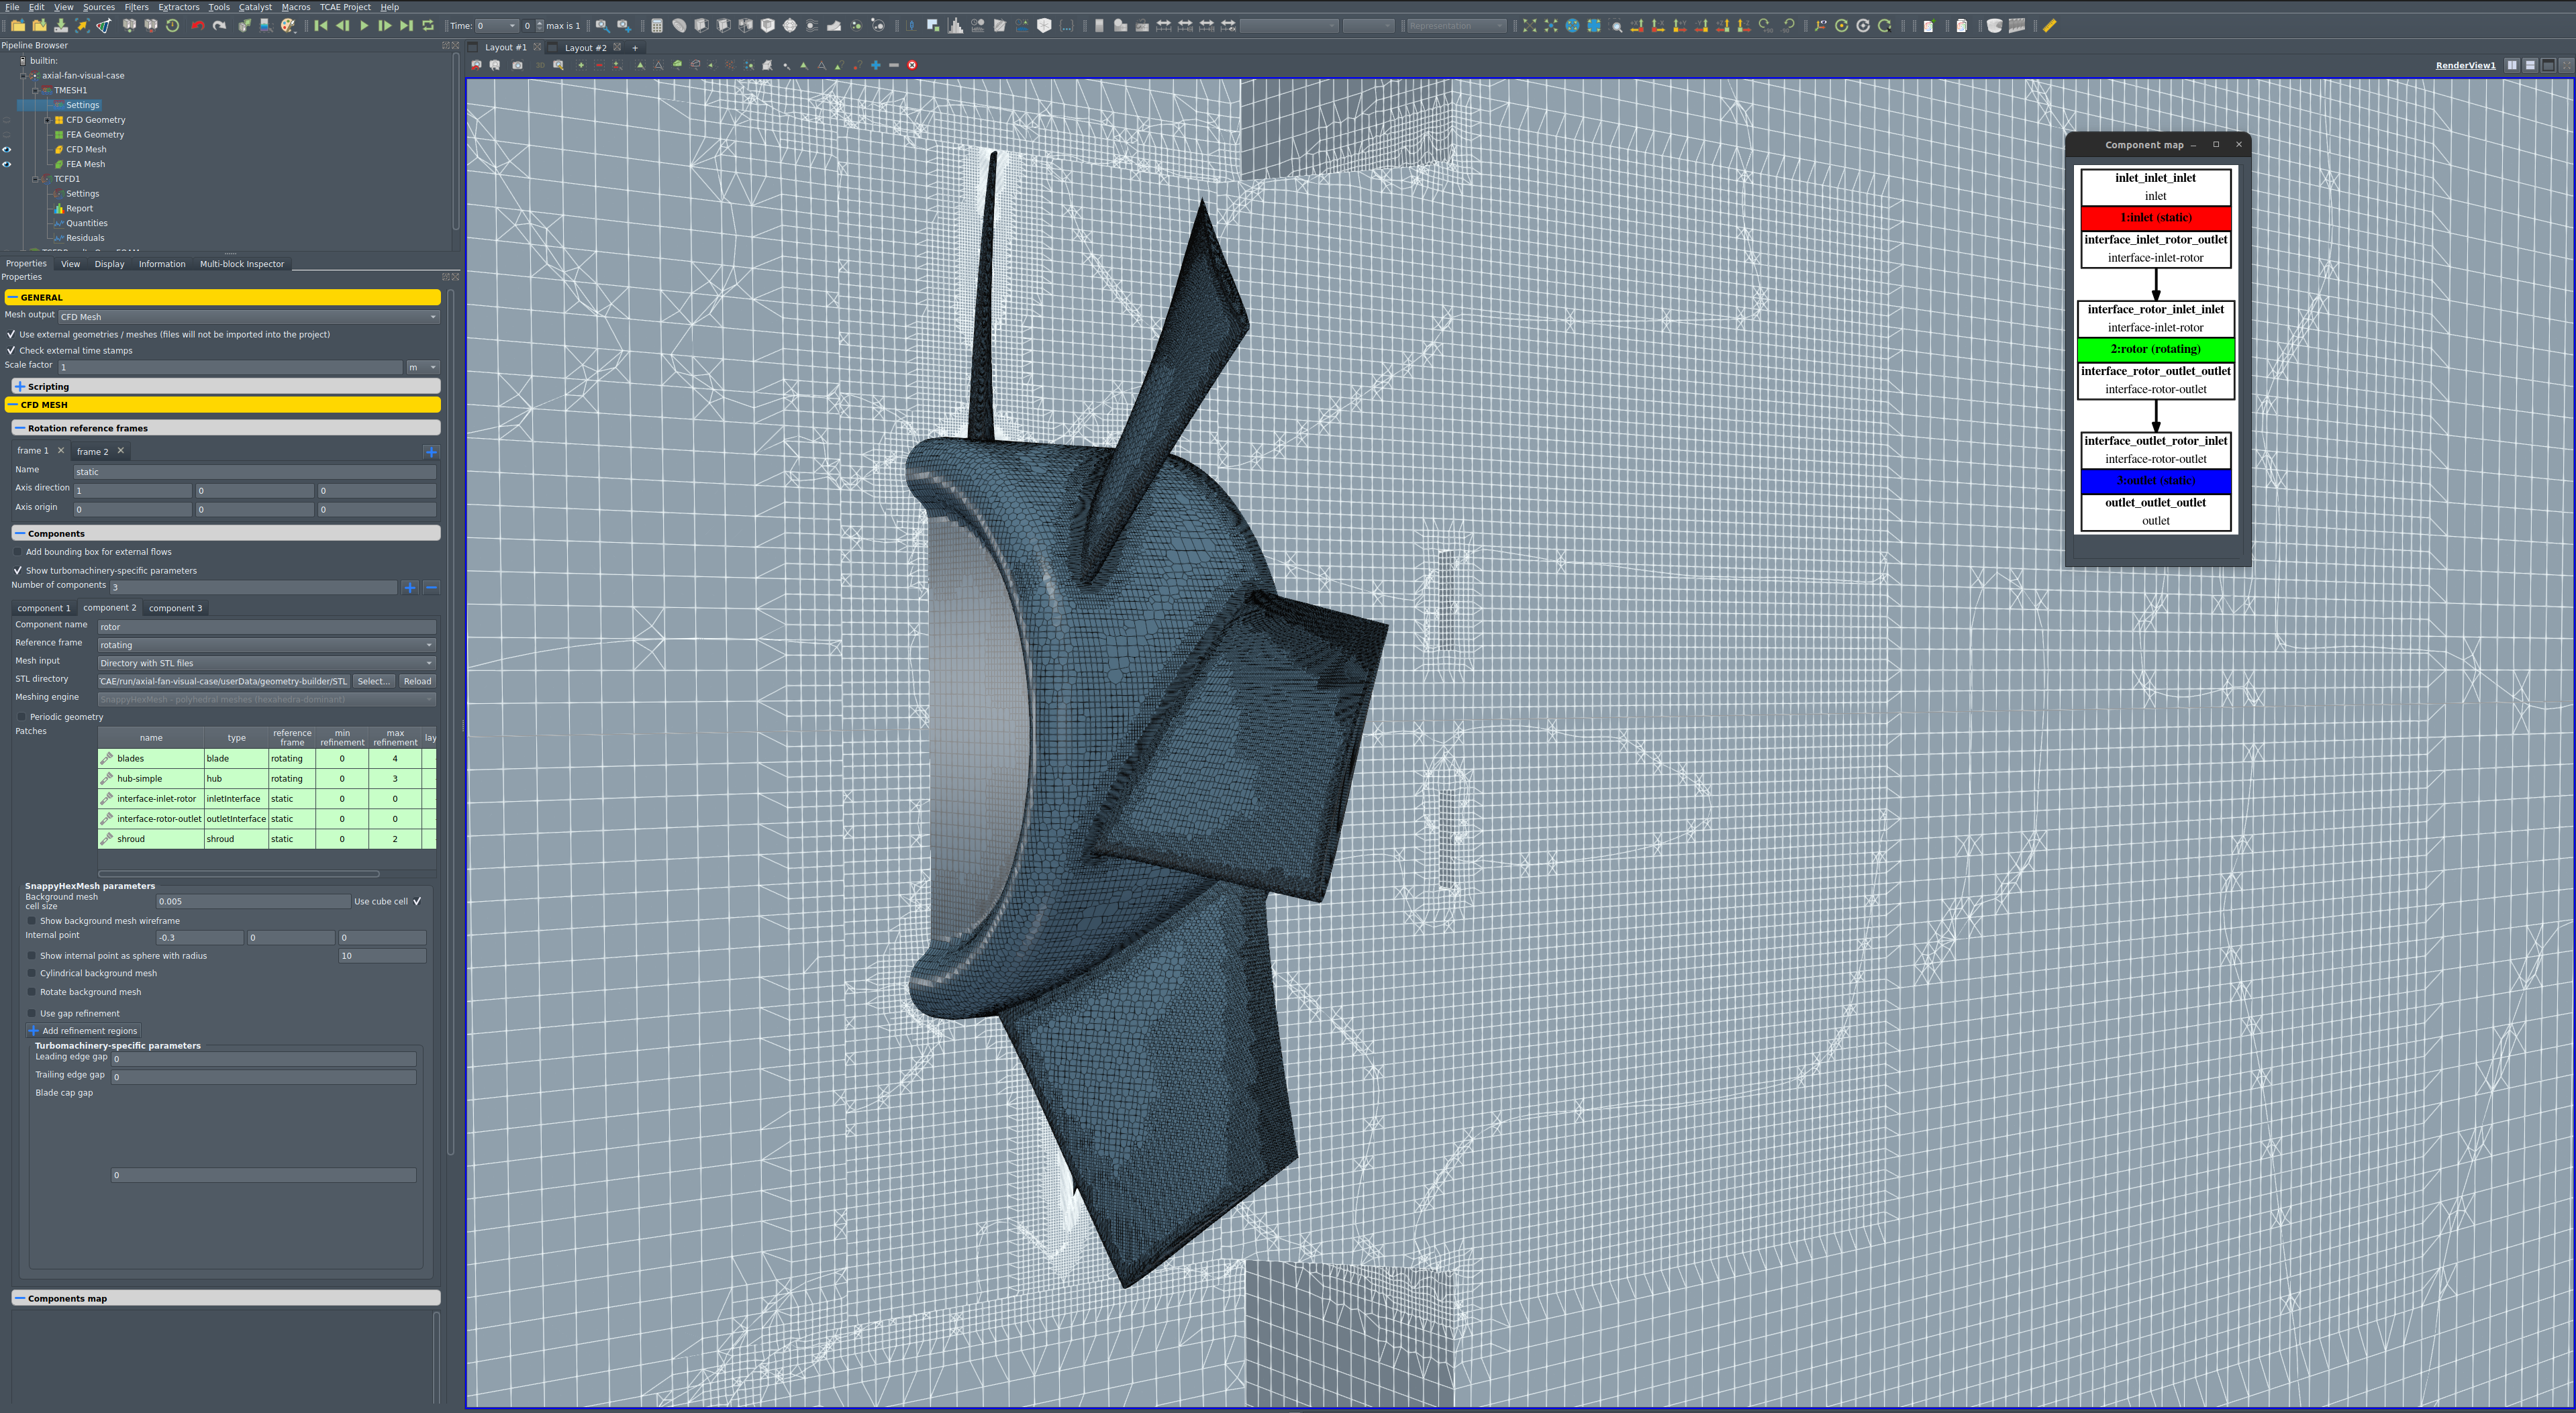This screenshot has width=2576, height=1413.
Task: Open the color palette icon
Action: tap(288, 26)
